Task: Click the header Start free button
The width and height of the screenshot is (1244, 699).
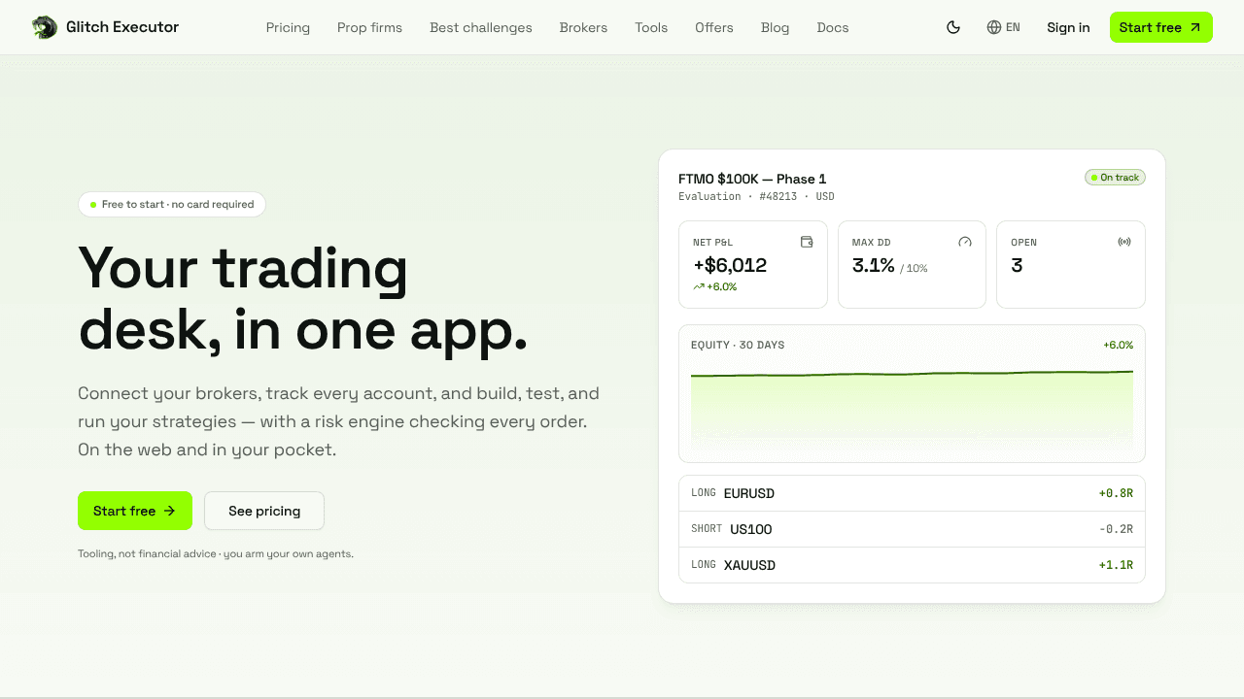Action: tap(1161, 27)
